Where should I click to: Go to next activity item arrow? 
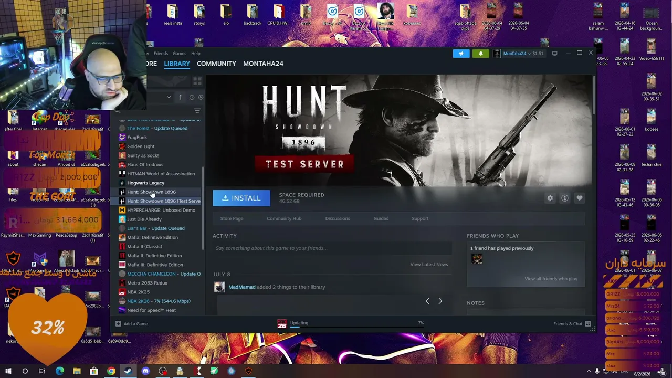(440, 301)
